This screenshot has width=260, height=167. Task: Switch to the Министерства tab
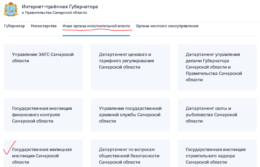click(x=44, y=26)
